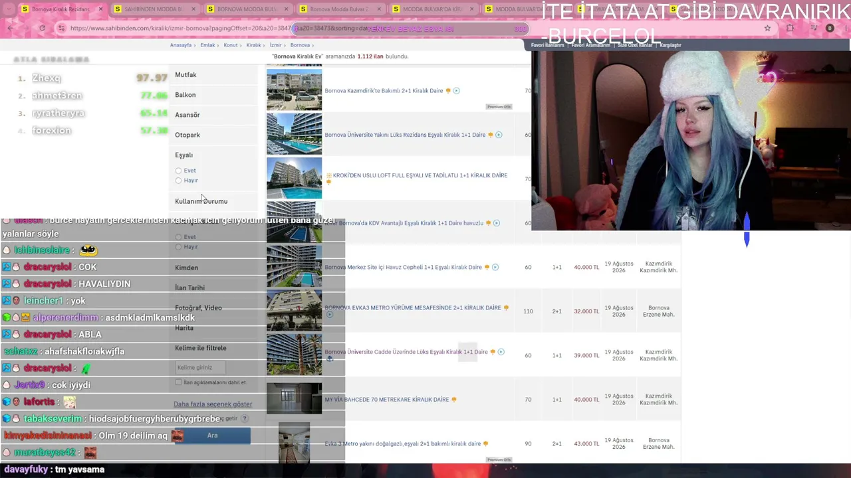Open Üniversite Yakını Lüks Rezidans listing
The image size is (851, 478).
tap(405, 135)
